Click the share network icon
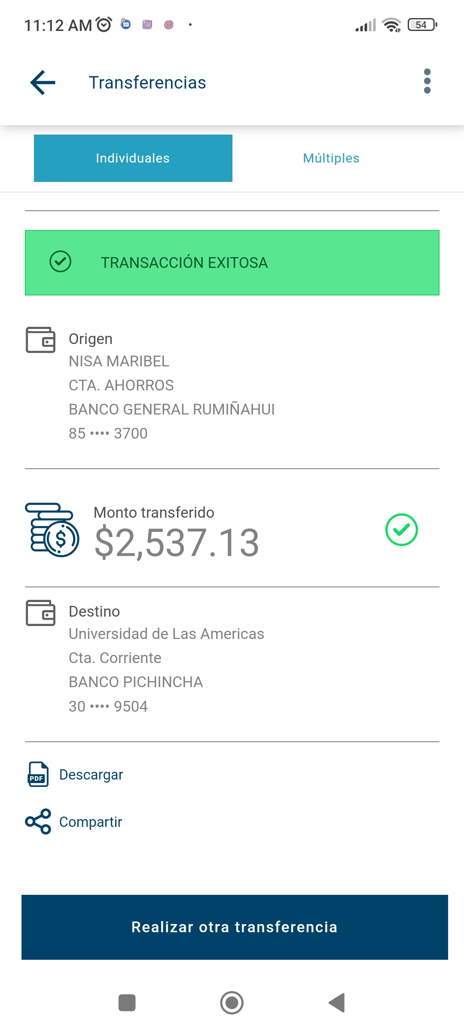Viewport: 464px width, 1032px height. click(x=38, y=821)
